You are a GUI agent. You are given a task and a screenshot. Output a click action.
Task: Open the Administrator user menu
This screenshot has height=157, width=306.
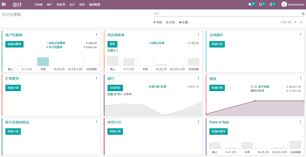pos(293,4)
